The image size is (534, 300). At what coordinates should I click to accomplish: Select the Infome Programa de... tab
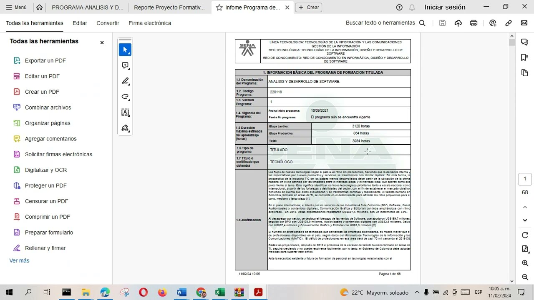pos(253,7)
